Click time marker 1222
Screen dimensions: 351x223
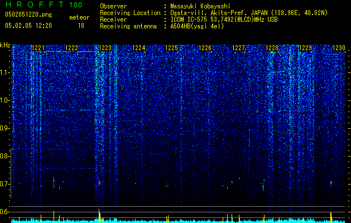71,48
